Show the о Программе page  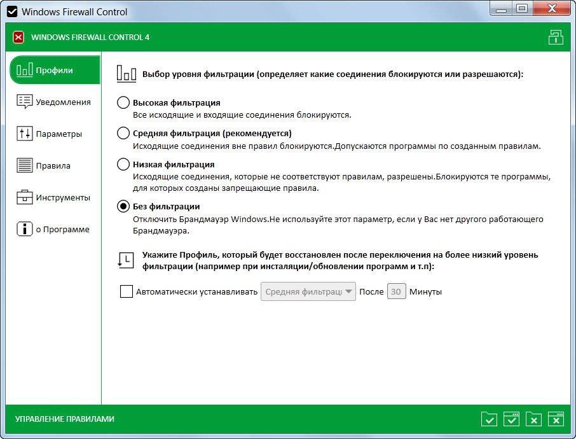tap(53, 229)
